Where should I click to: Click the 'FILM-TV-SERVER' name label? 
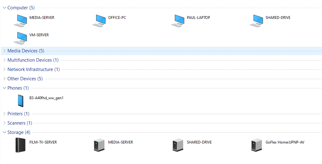tap(43, 142)
